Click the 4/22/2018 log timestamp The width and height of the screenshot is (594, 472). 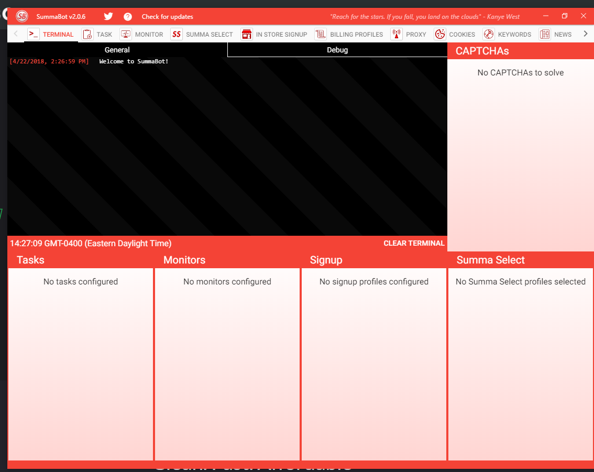[x=49, y=61]
